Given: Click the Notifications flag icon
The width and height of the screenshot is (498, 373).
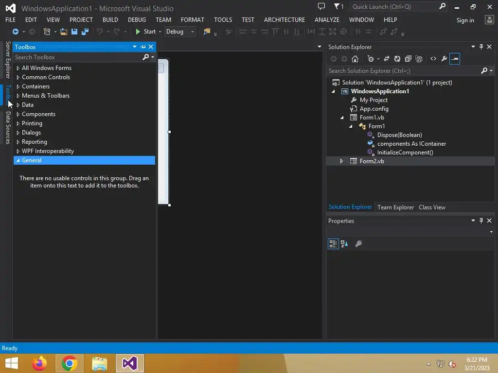Looking at the screenshot, I should click(337, 6).
